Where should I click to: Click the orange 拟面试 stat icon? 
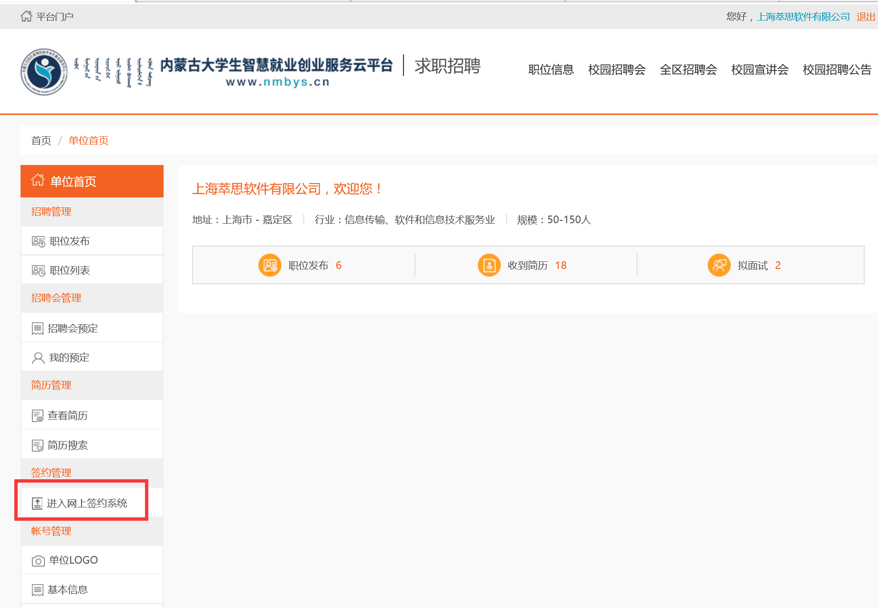[x=719, y=265]
